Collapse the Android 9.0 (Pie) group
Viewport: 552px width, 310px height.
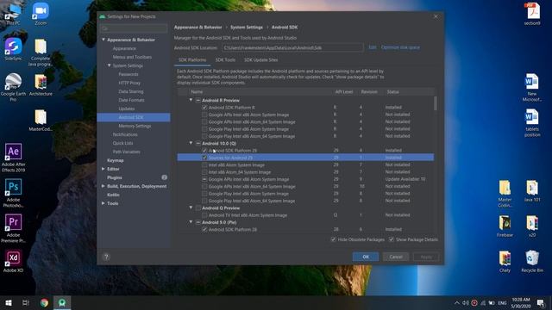191,222
